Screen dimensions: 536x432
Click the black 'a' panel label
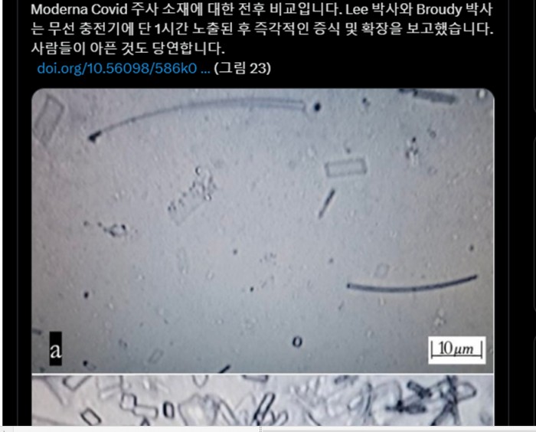[56, 349]
